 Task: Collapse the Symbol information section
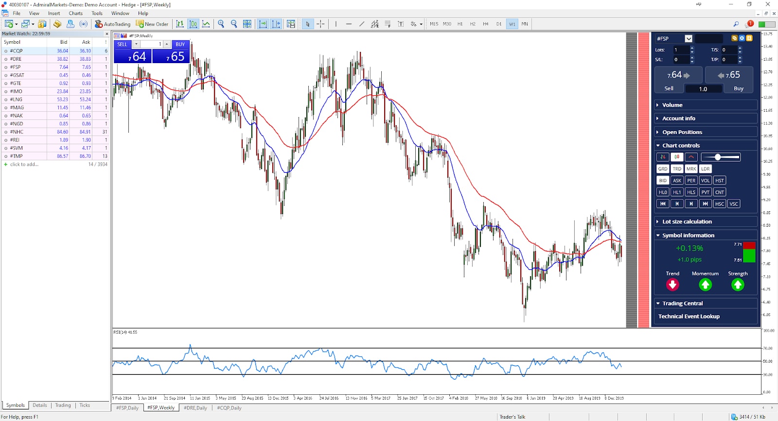click(x=706, y=235)
